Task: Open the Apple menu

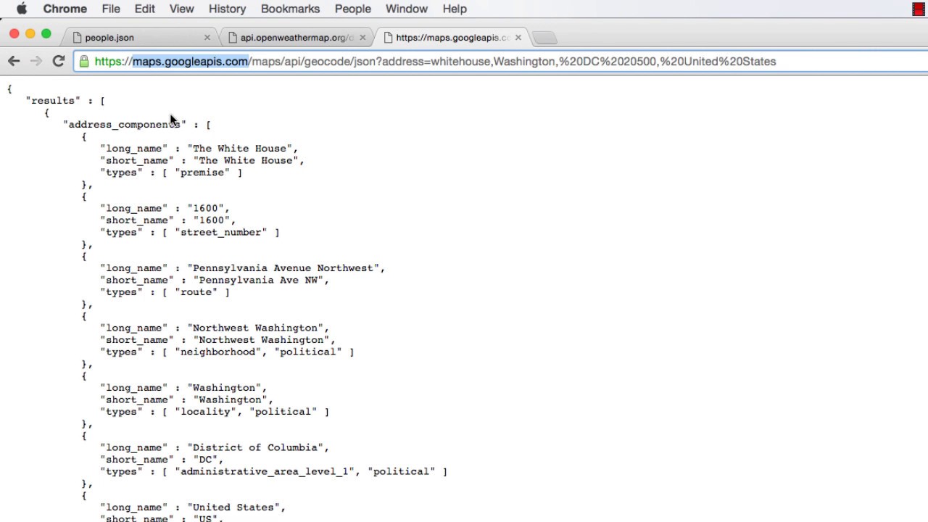Action: (22, 9)
